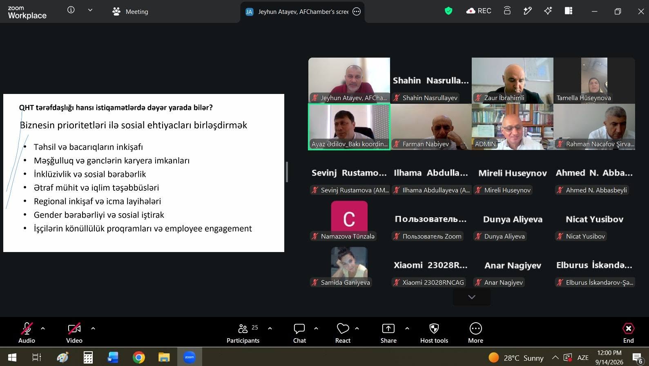Open the Meeting tab
This screenshot has height=366, width=649.
coord(130,11)
